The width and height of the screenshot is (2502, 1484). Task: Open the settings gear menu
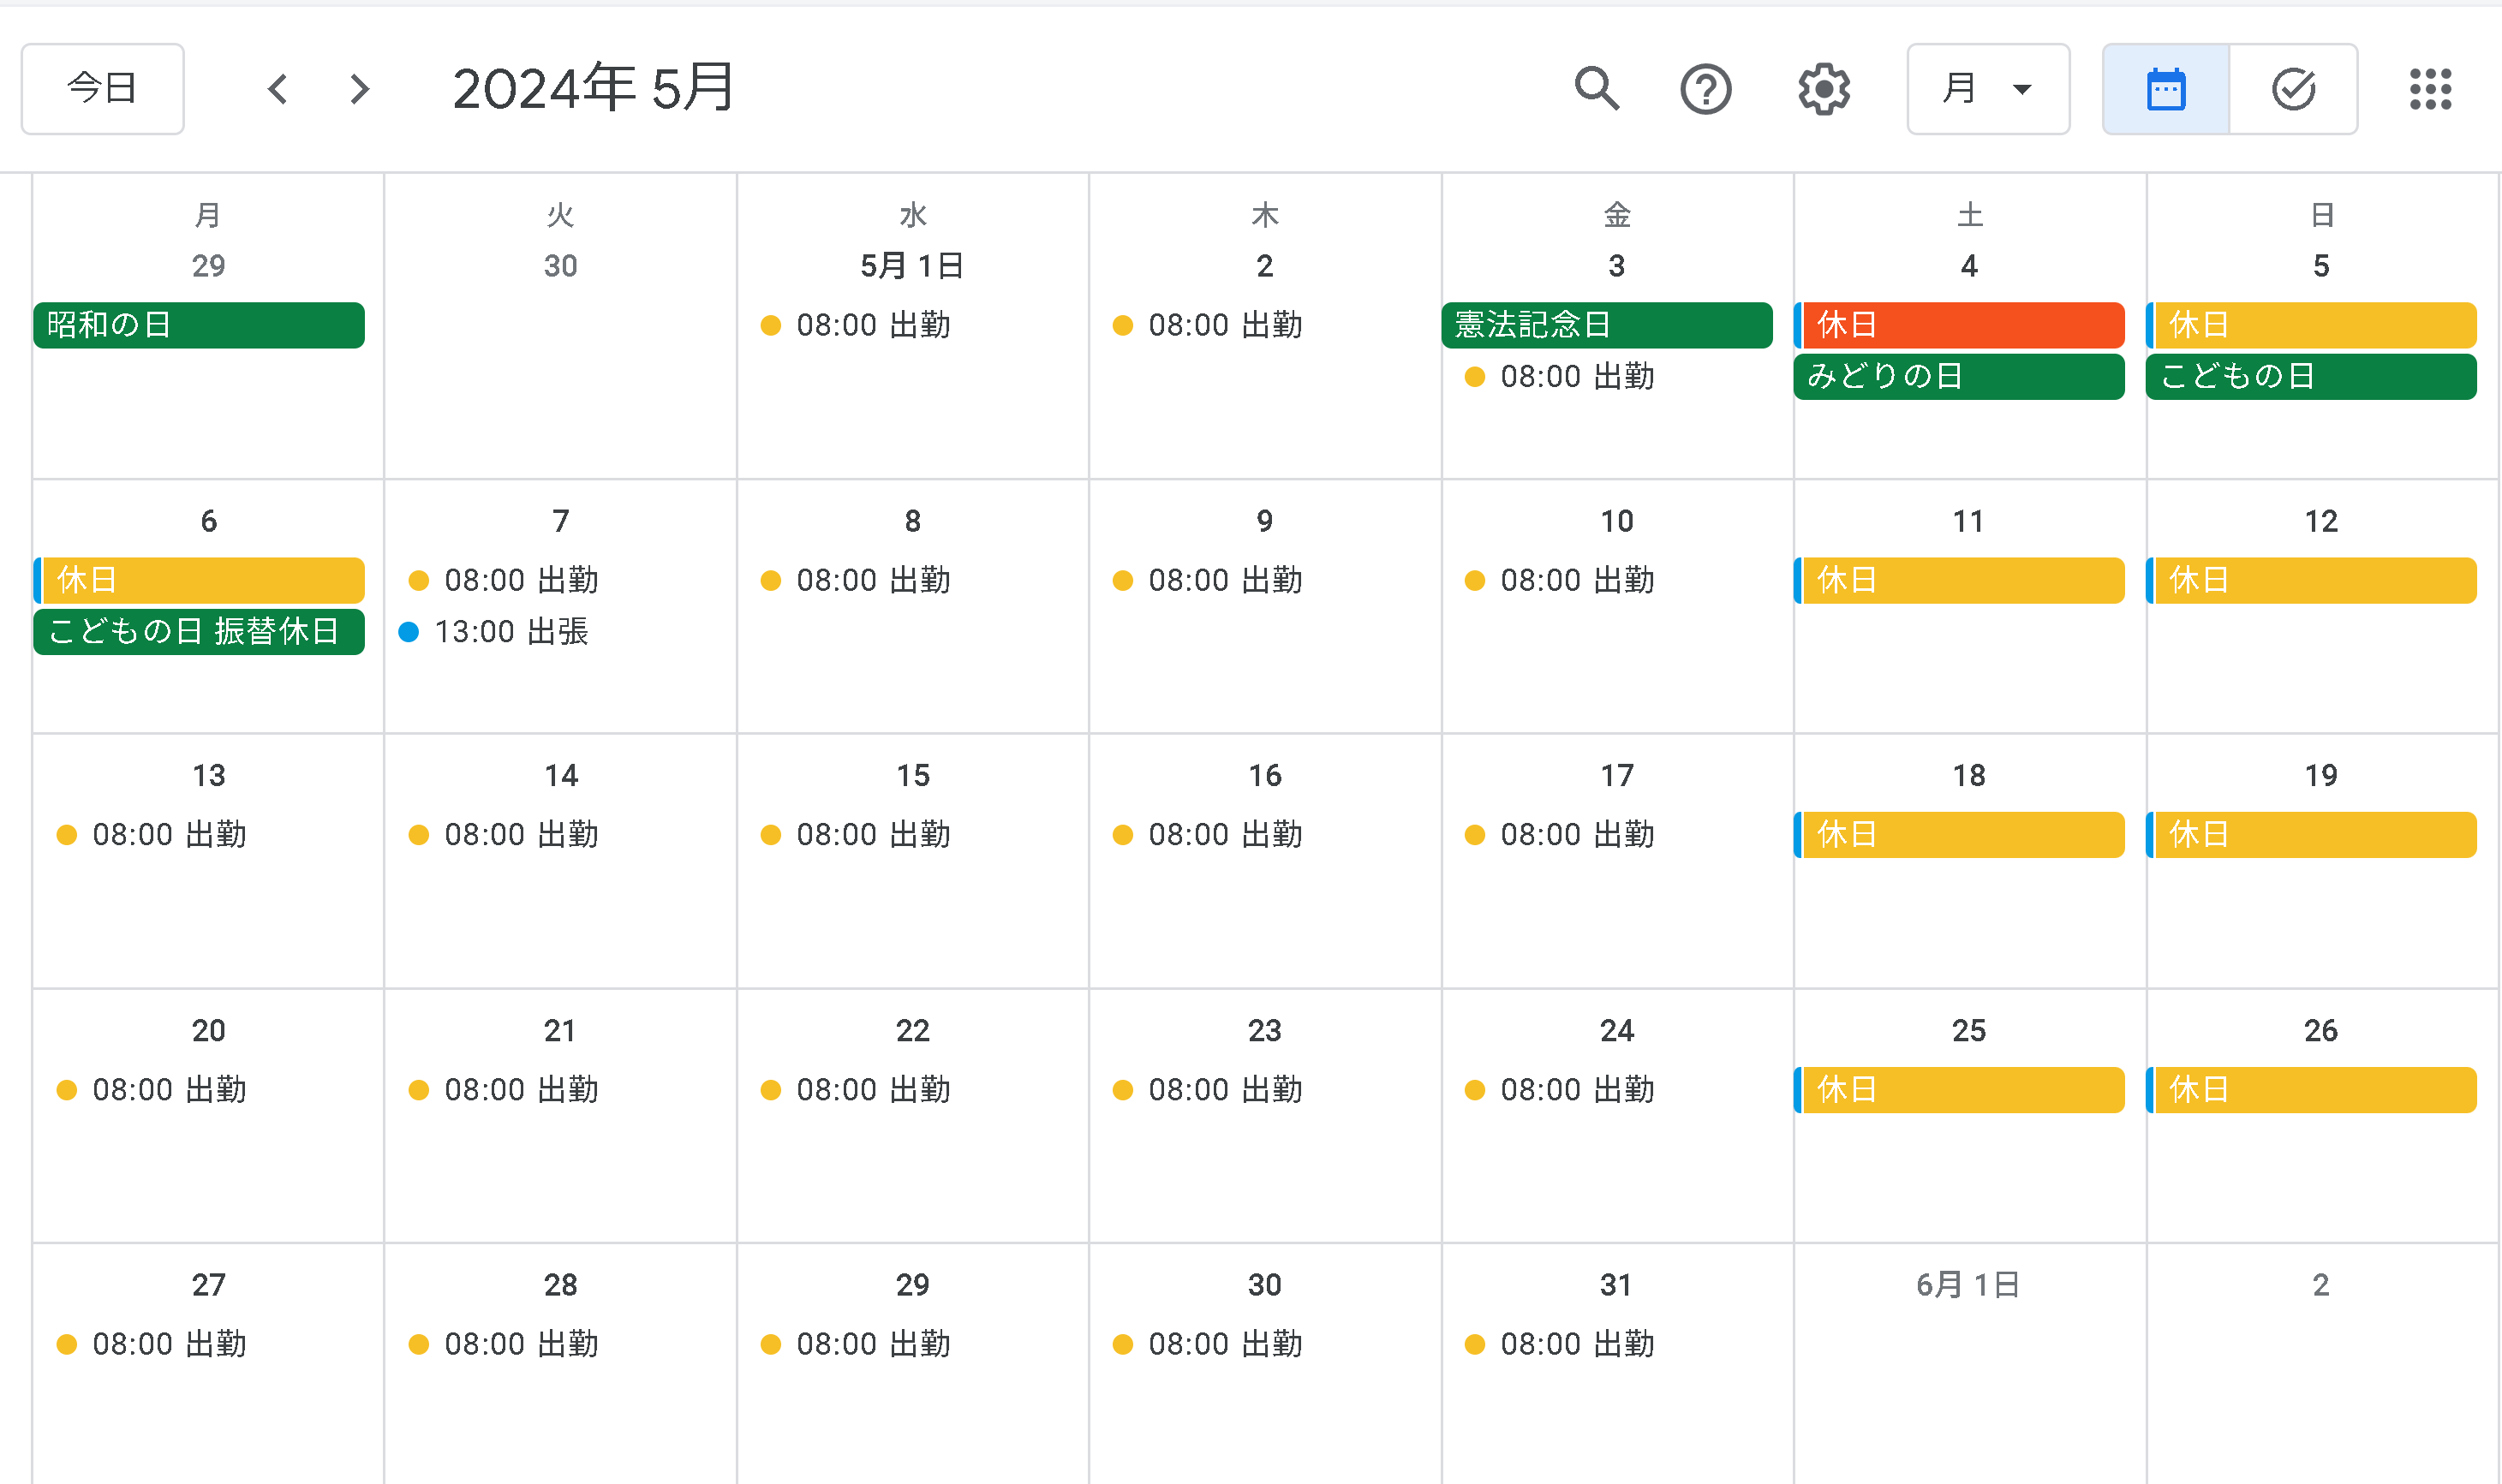click(1823, 89)
